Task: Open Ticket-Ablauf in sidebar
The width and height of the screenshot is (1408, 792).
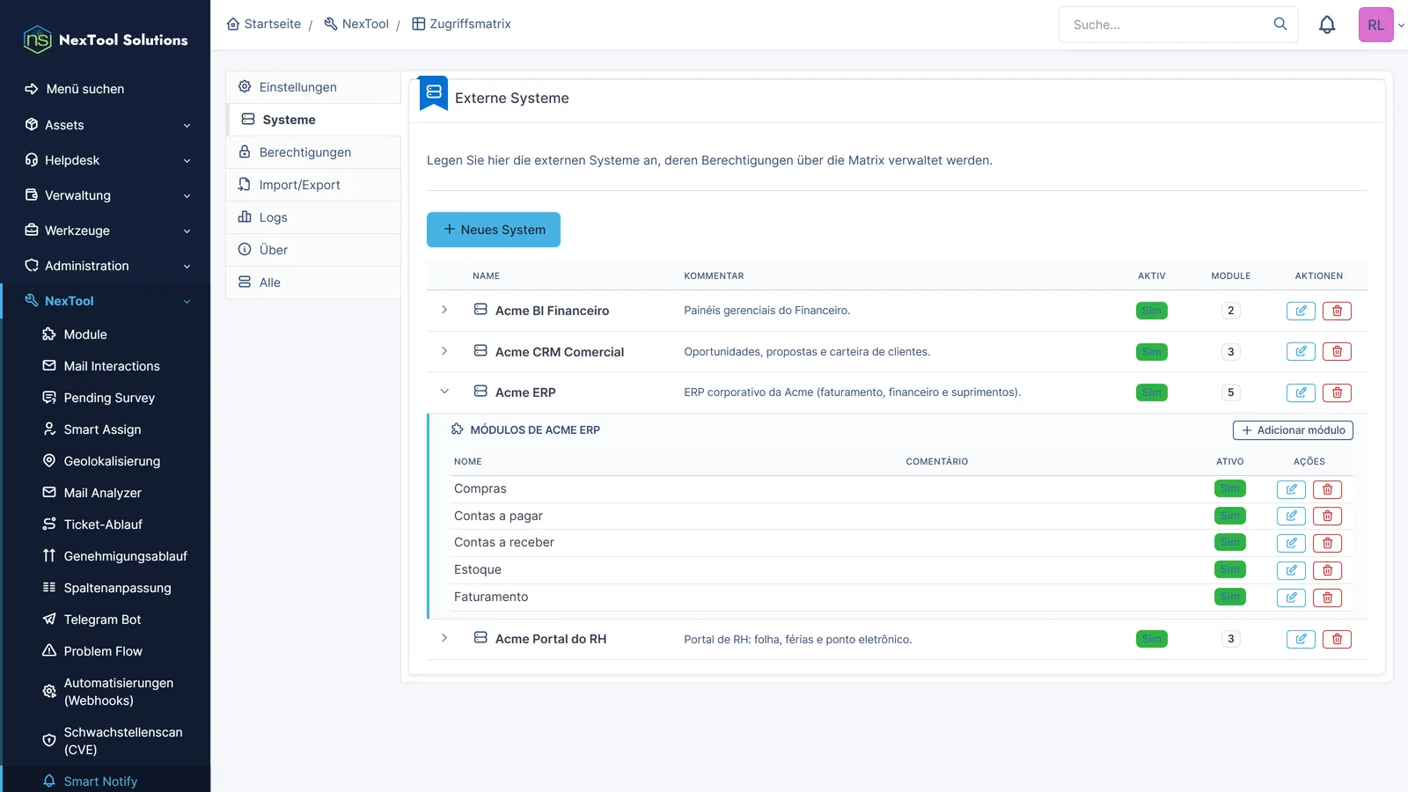Action: (x=106, y=524)
